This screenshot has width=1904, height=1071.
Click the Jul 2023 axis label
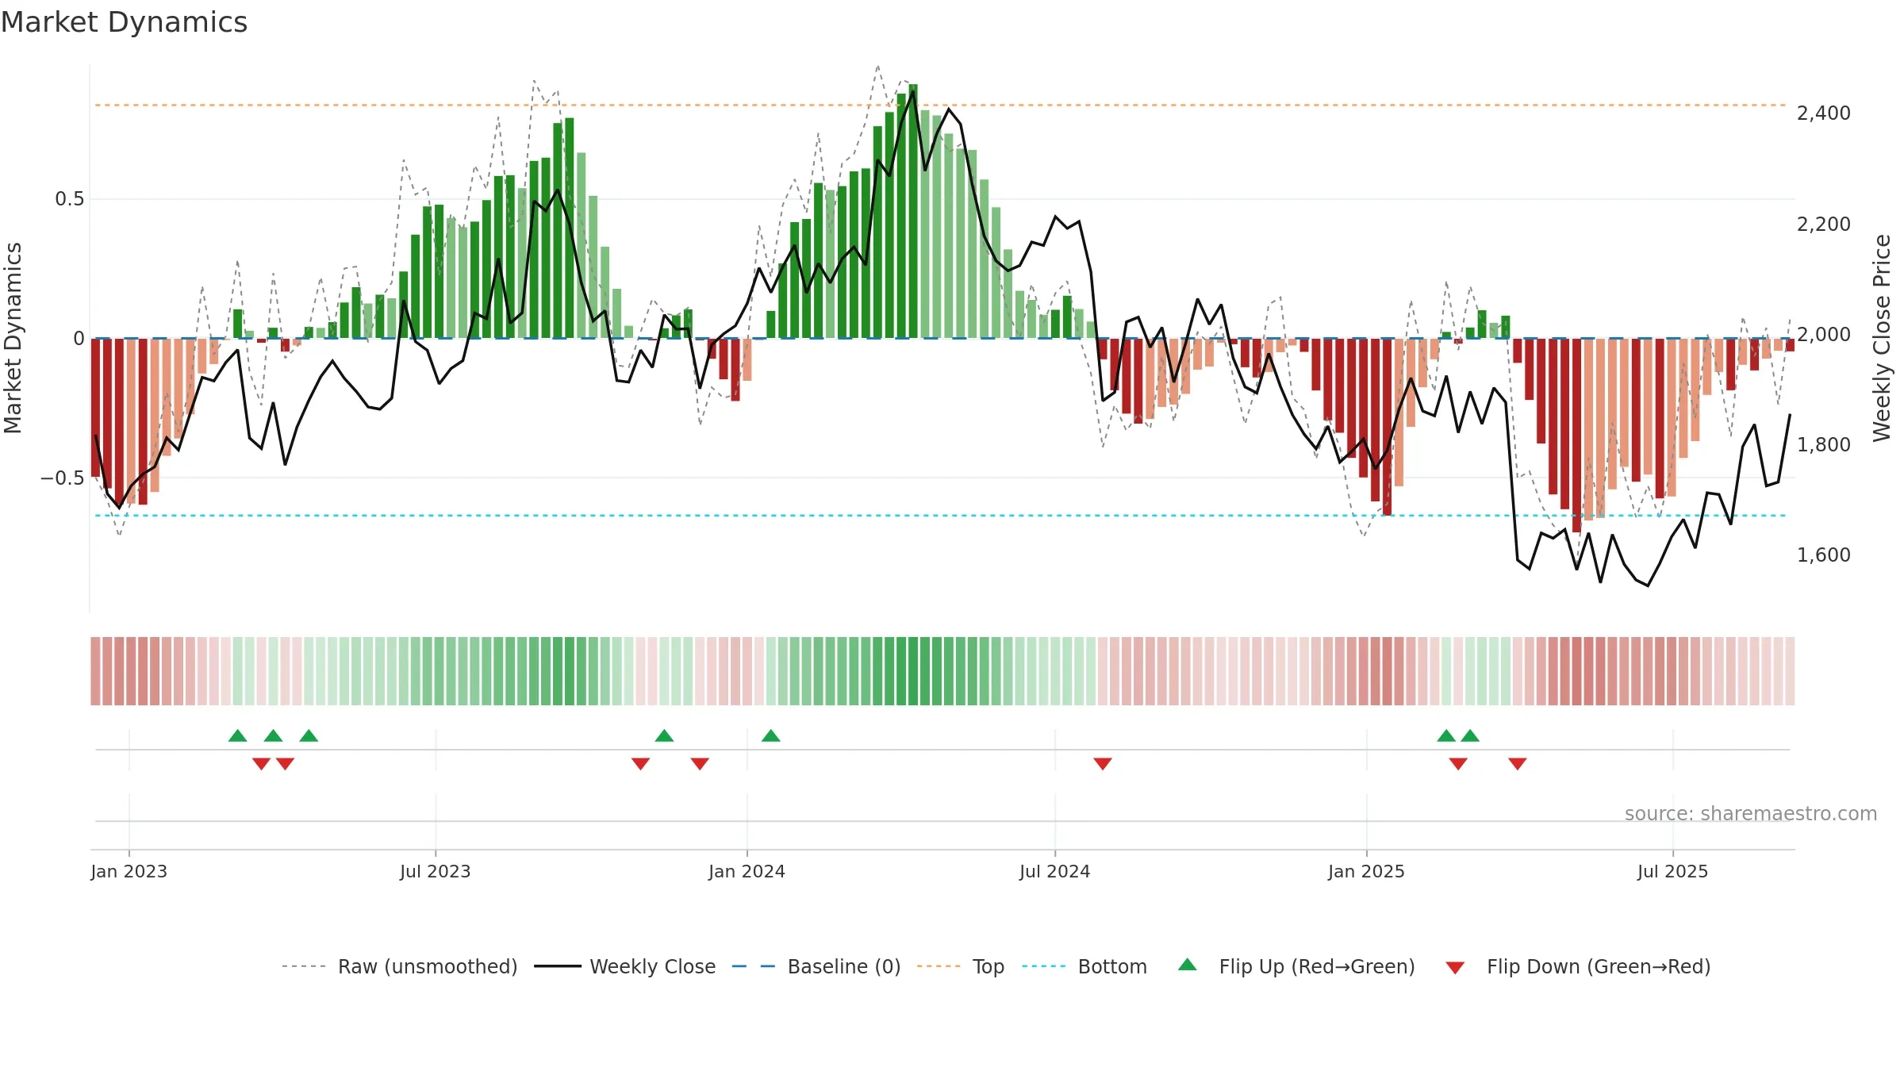pos(436,871)
